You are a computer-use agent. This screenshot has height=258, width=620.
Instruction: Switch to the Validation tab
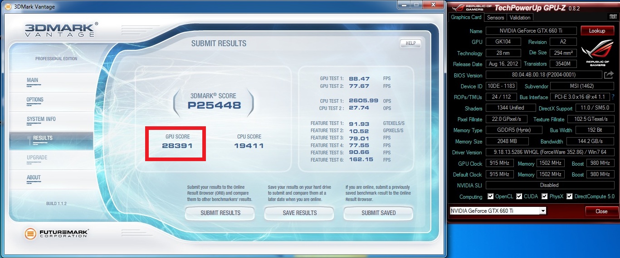(520, 18)
